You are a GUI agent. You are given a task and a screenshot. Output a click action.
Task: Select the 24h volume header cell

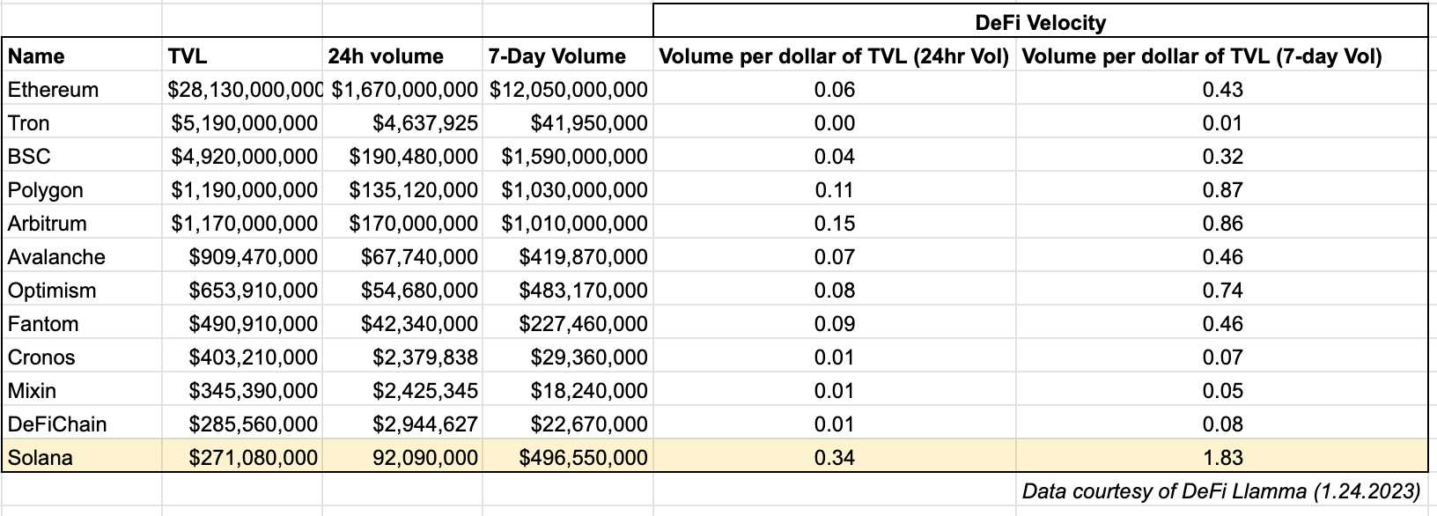[402, 56]
